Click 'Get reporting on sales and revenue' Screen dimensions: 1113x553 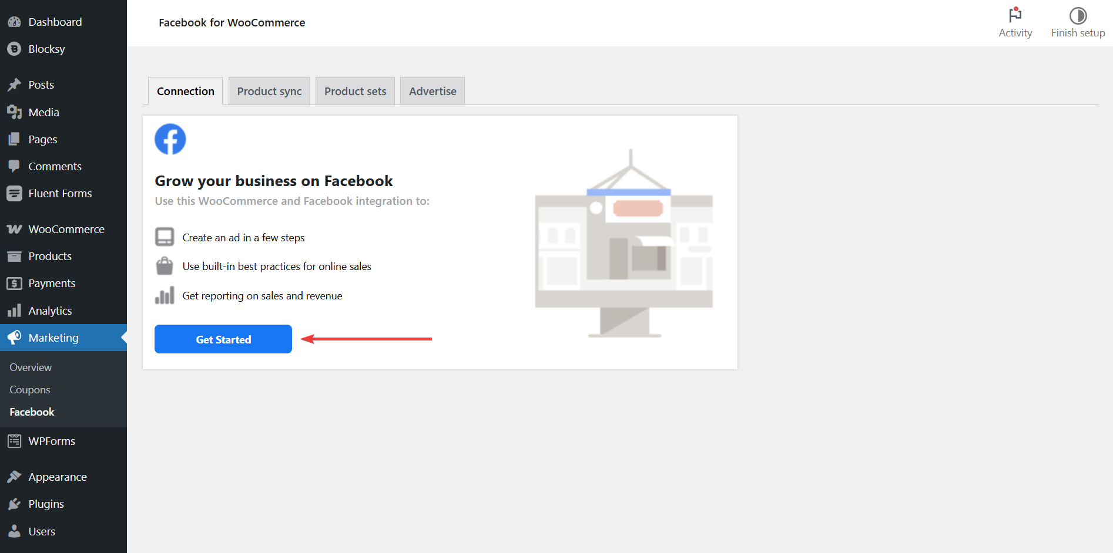coord(262,296)
